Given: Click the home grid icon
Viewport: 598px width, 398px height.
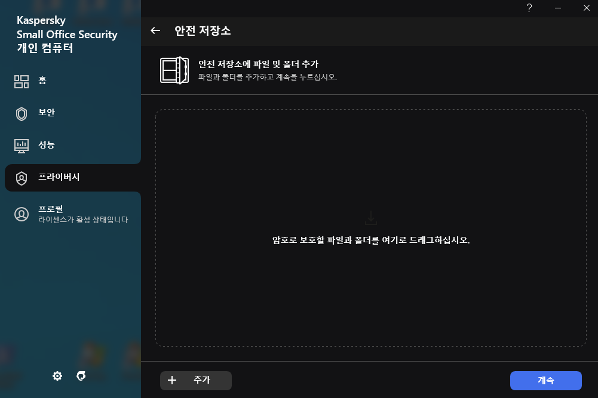Looking at the screenshot, I should click(x=22, y=82).
